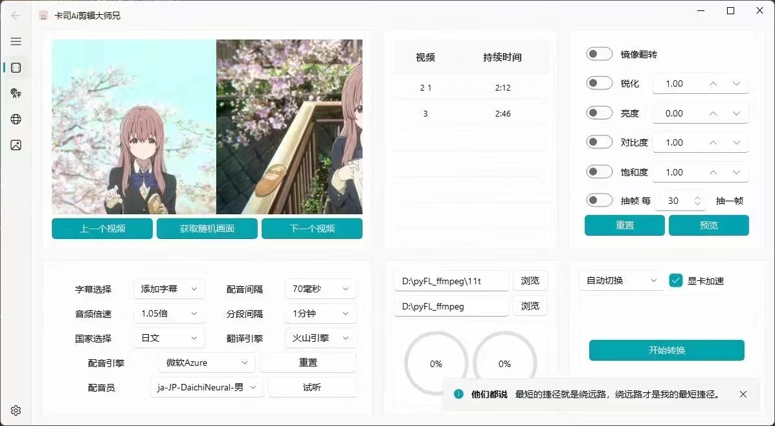Open the 字幕选择 dropdown
775x426 pixels.
coord(169,289)
